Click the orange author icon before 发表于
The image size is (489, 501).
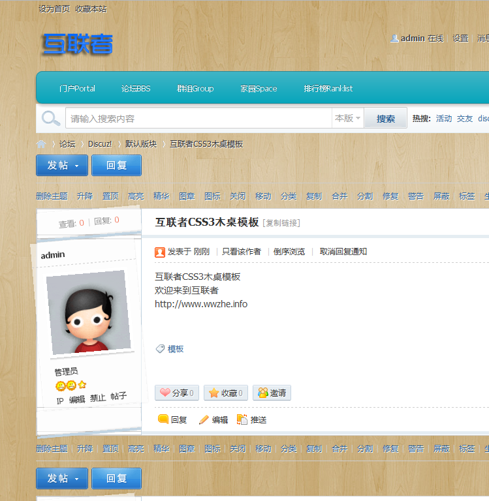(x=160, y=252)
